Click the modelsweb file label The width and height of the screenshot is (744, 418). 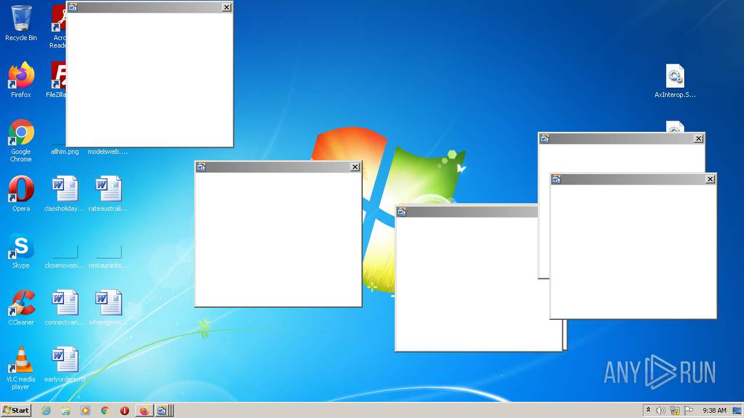click(108, 152)
